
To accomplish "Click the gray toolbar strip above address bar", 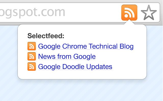I will point(81,1).
